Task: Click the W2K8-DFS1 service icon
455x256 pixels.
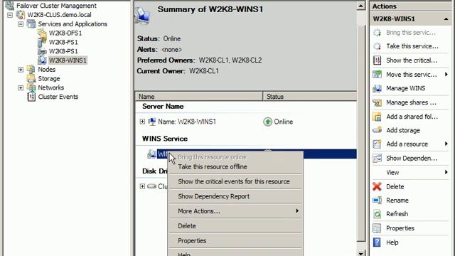Action: pos(42,33)
